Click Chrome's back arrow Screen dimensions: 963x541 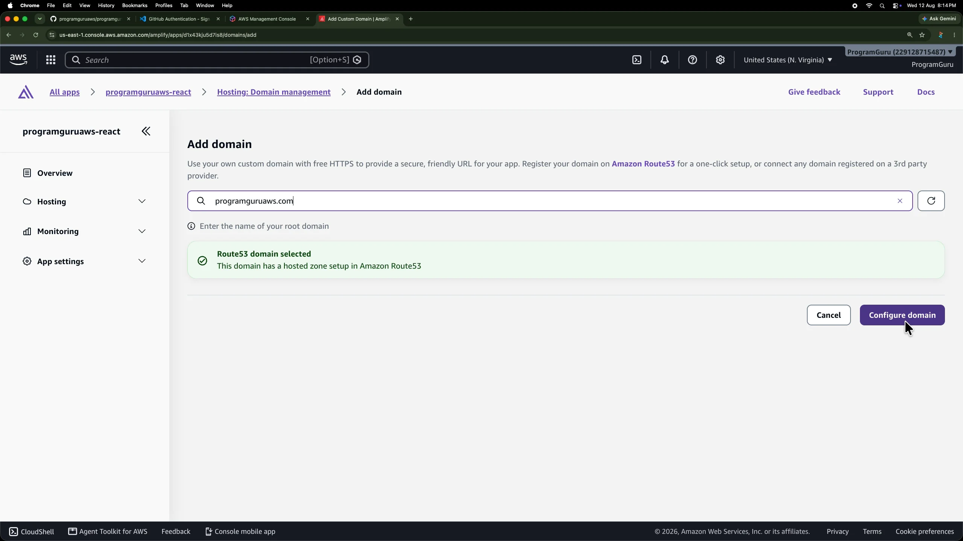[x=9, y=35]
